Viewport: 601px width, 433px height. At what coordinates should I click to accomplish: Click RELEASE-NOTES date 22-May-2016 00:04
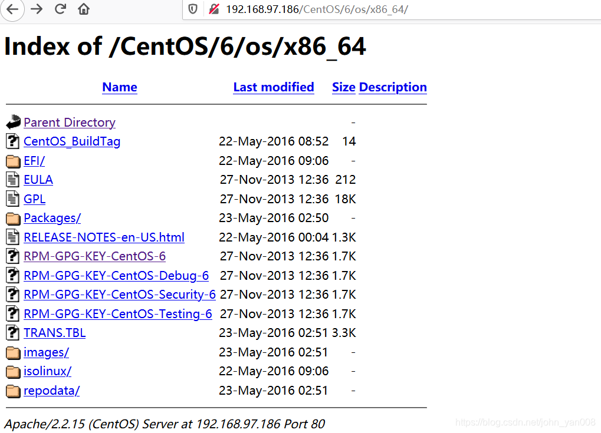274,237
